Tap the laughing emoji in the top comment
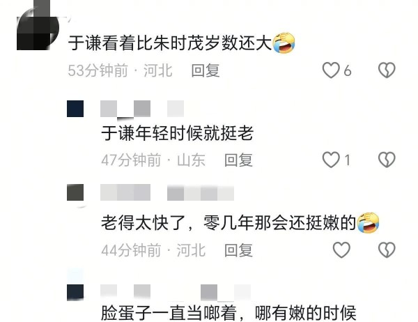The image size is (418, 322). point(284,43)
